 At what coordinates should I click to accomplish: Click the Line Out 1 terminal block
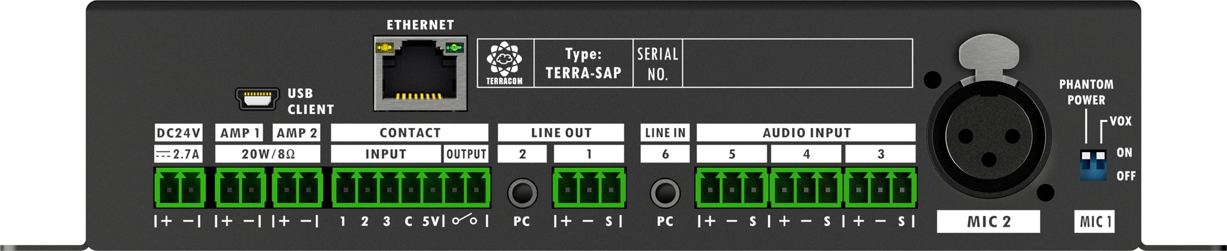pyautogui.click(x=588, y=188)
